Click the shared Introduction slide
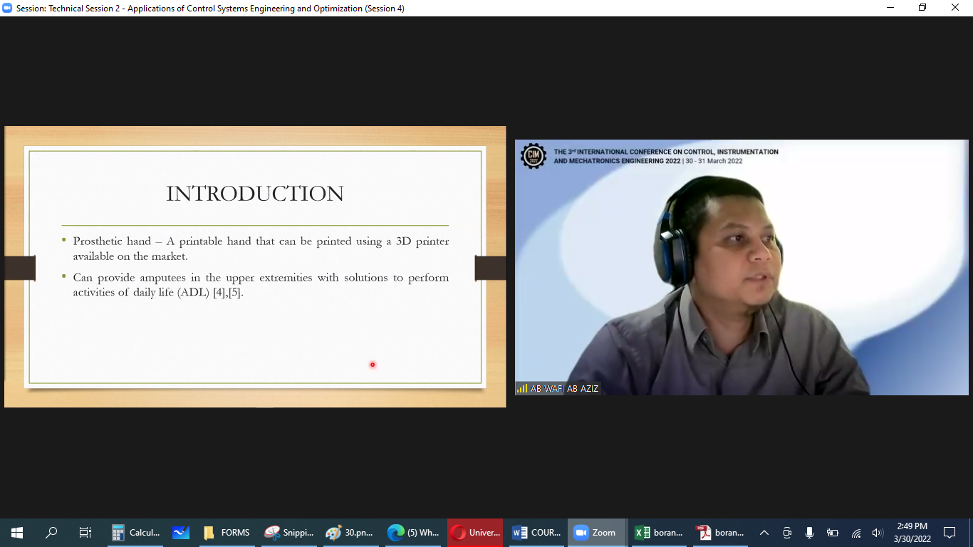The width and height of the screenshot is (973, 547). pos(255,266)
